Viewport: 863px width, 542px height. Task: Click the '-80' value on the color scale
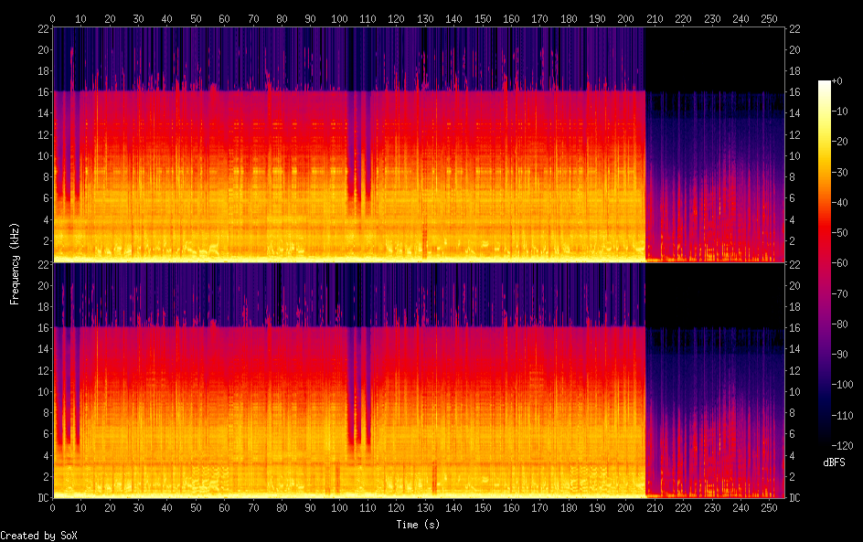840,324
